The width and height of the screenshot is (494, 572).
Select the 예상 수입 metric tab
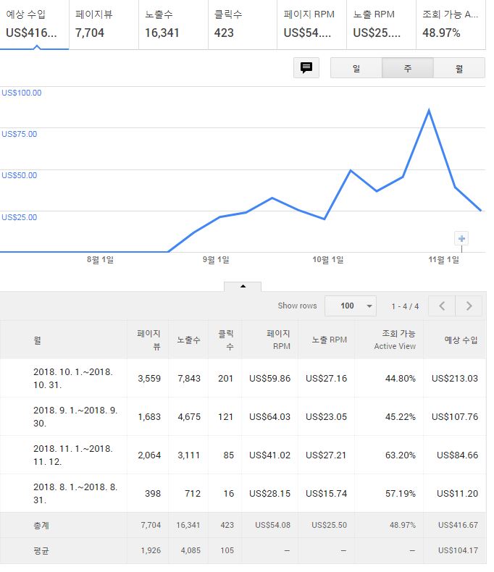click(x=35, y=24)
